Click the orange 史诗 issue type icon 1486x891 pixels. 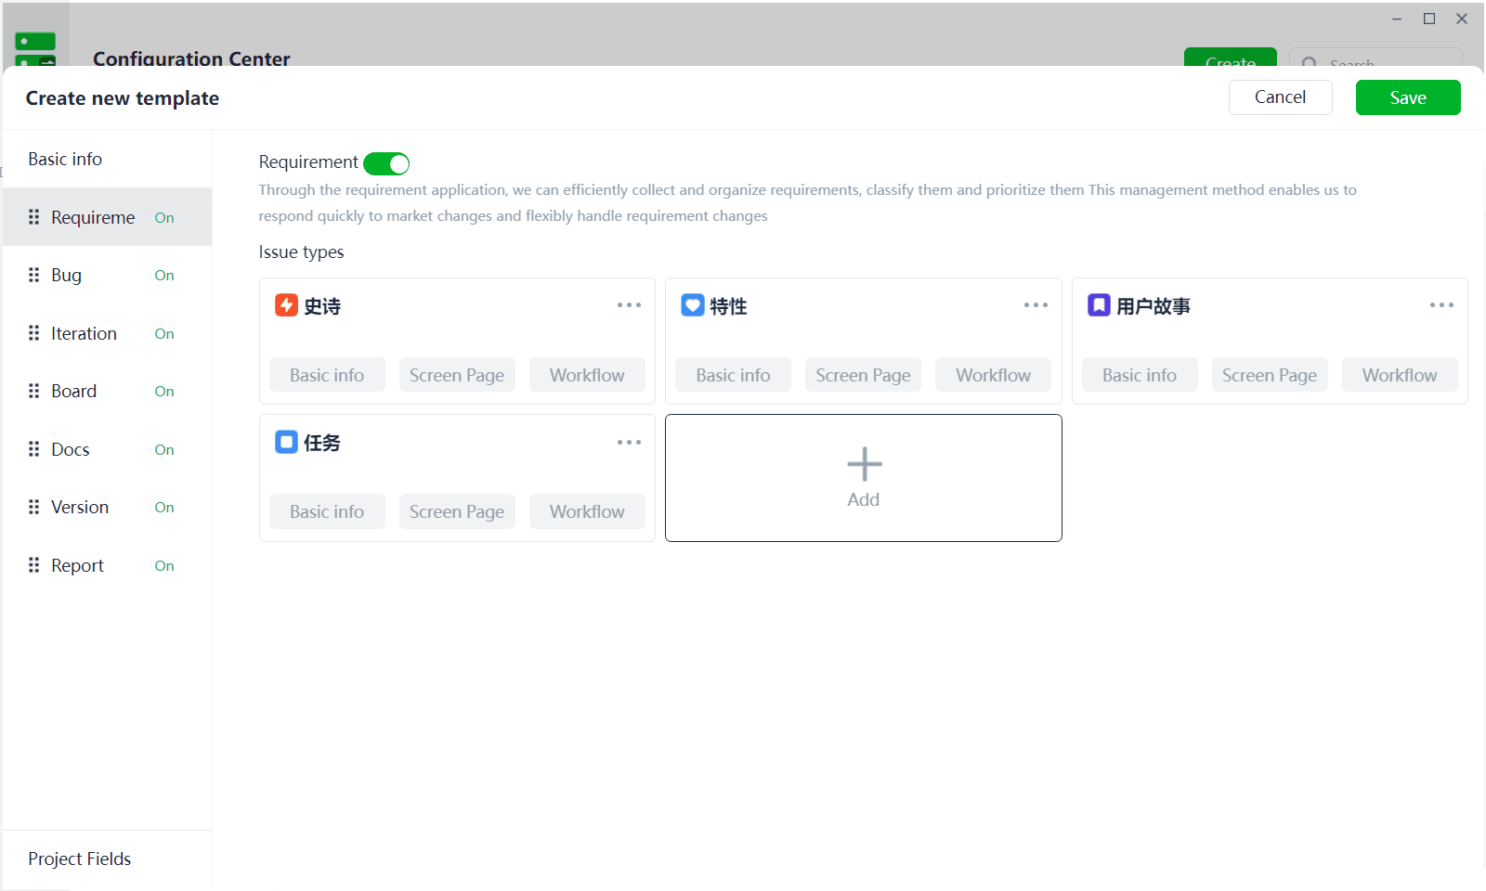point(286,305)
